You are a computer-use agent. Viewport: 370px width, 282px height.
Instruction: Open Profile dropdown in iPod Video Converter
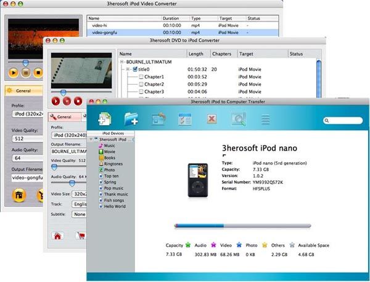28,114
